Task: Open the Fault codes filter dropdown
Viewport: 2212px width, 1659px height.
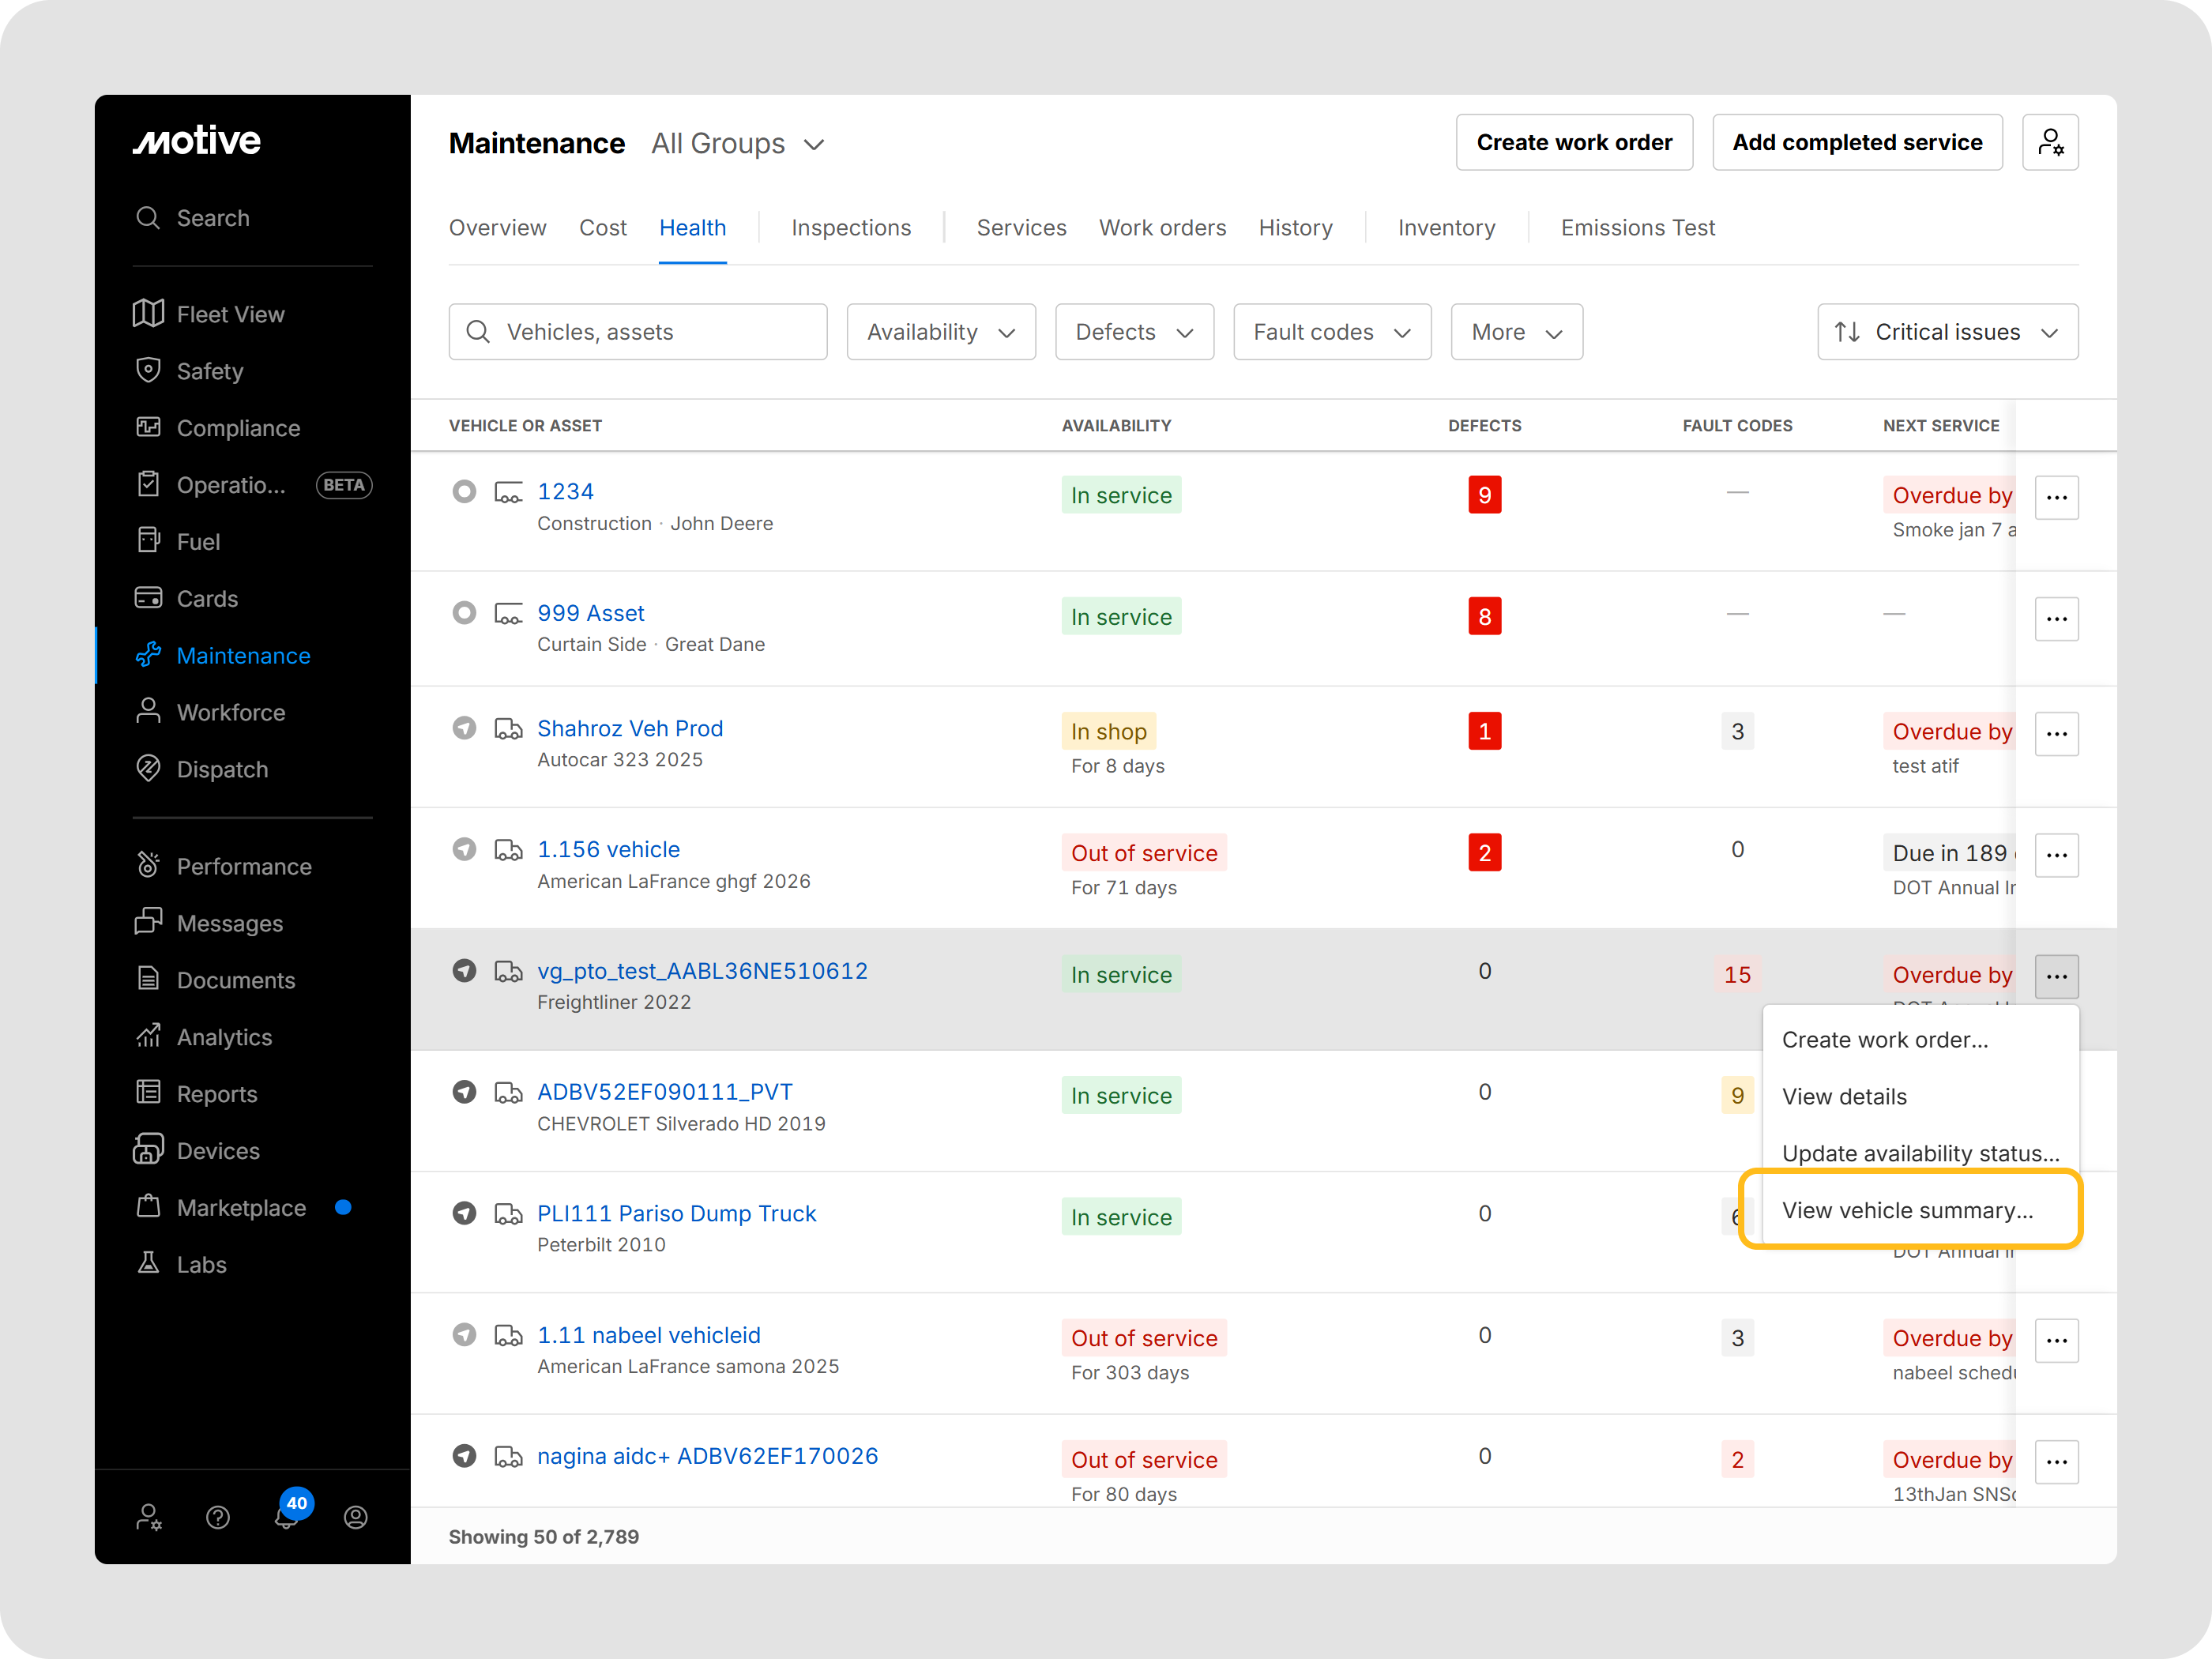Action: 1332,332
